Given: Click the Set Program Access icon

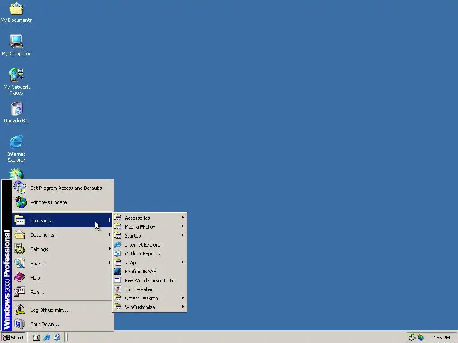Looking at the screenshot, I should [20, 188].
